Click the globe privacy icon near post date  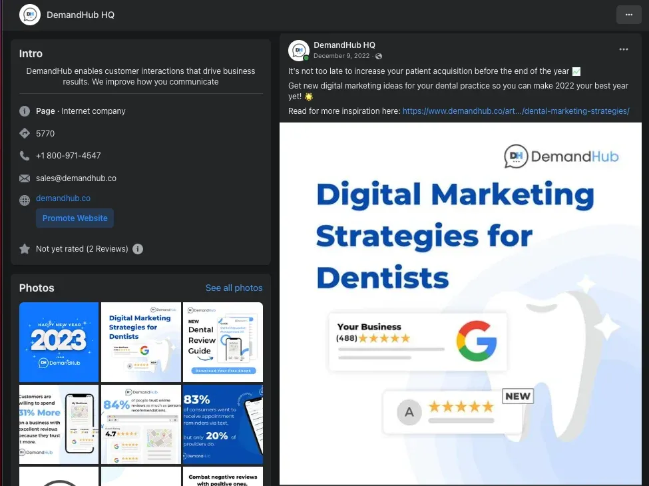coord(379,57)
